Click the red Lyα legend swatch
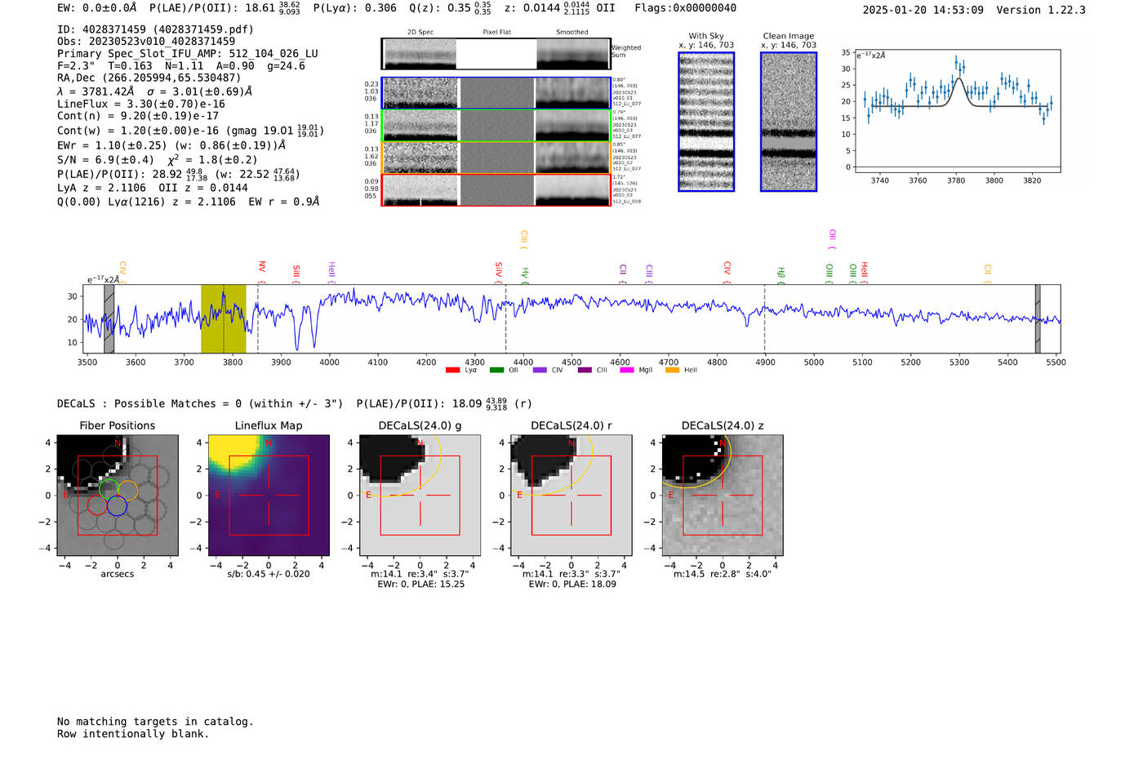The height and width of the screenshot is (778, 1143). pos(452,371)
